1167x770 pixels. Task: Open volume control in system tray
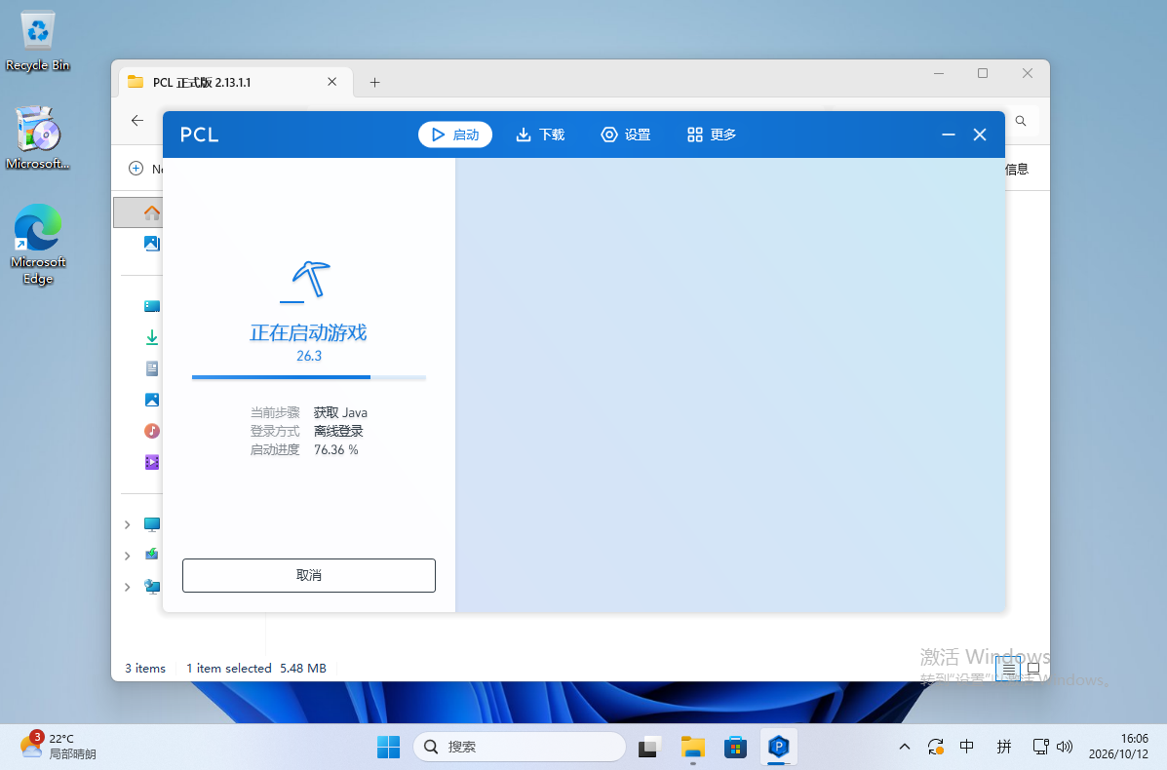point(1065,747)
